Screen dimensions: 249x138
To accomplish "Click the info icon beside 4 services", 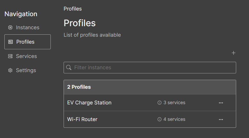I will click(159, 119).
